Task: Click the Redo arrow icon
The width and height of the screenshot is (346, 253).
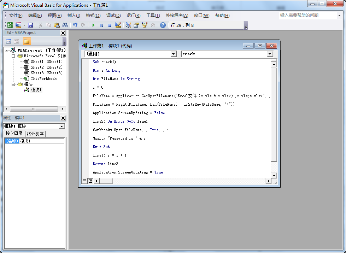Action: 83,25
